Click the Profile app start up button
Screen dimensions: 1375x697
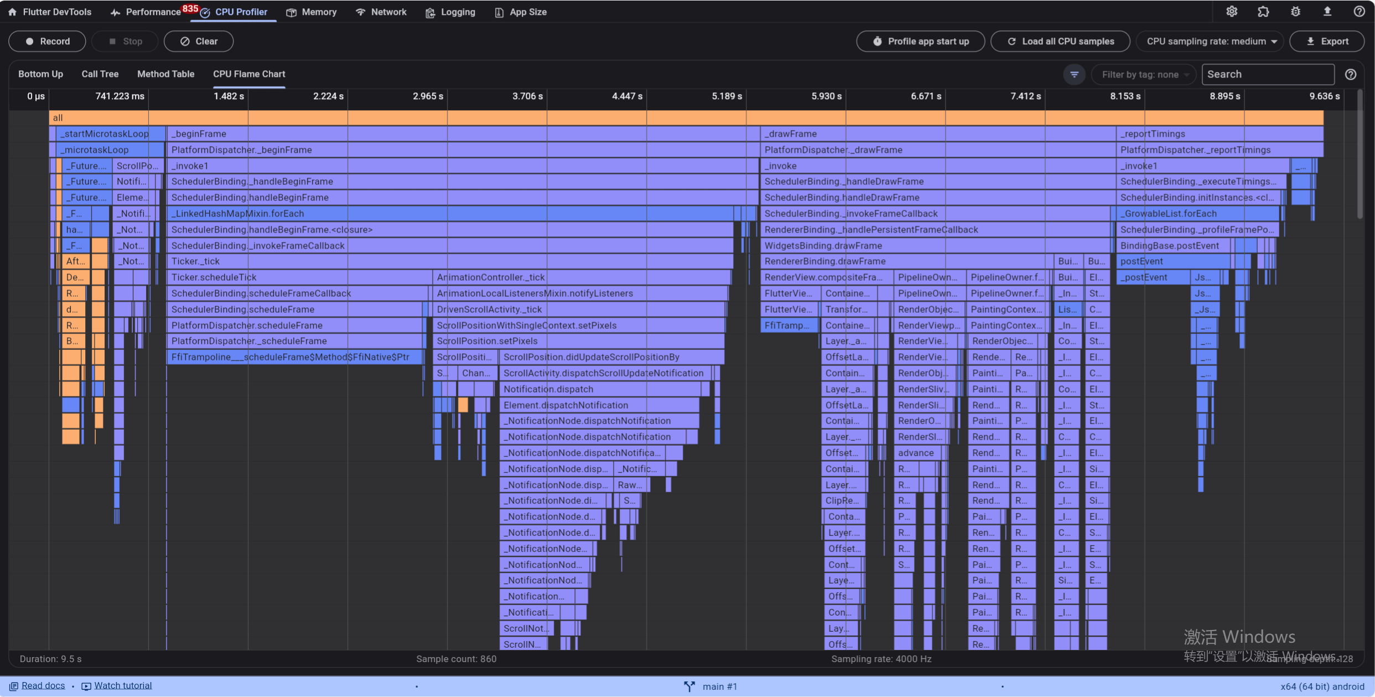point(920,42)
